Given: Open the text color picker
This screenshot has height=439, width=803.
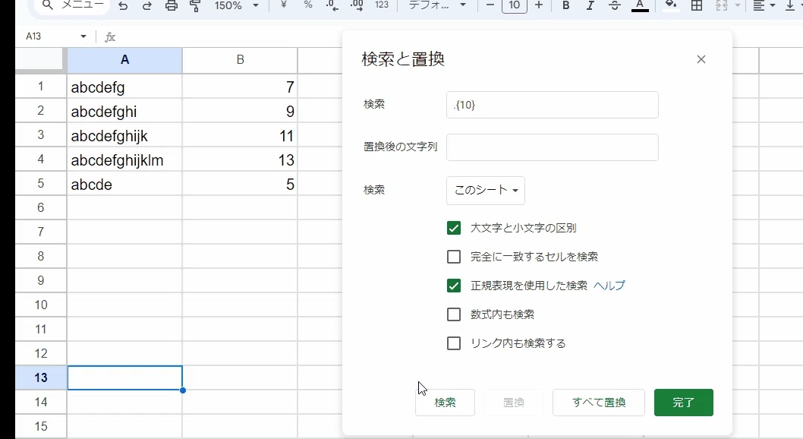Looking at the screenshot, I should point(640,5).
